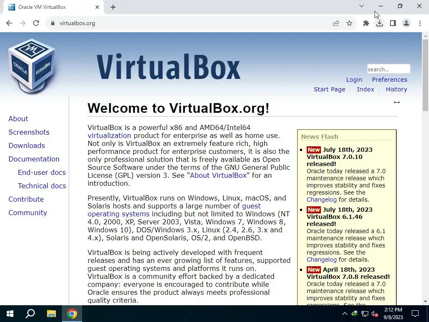The image size is (429, 322).
Task: Click the "Welcome to VirtualBox.org!" heading
Action: point(178,108)
